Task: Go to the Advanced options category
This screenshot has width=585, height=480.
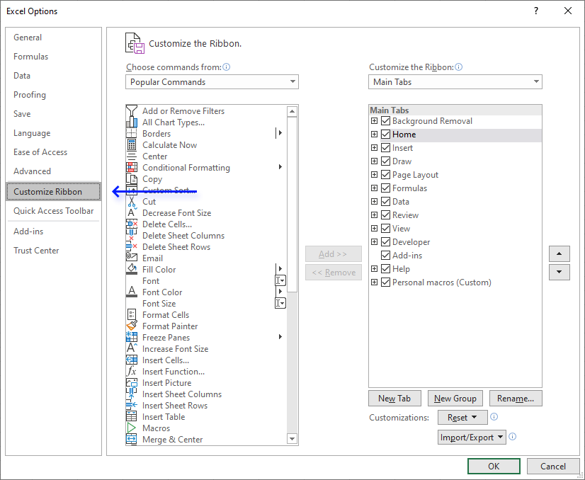Action: 53,171
